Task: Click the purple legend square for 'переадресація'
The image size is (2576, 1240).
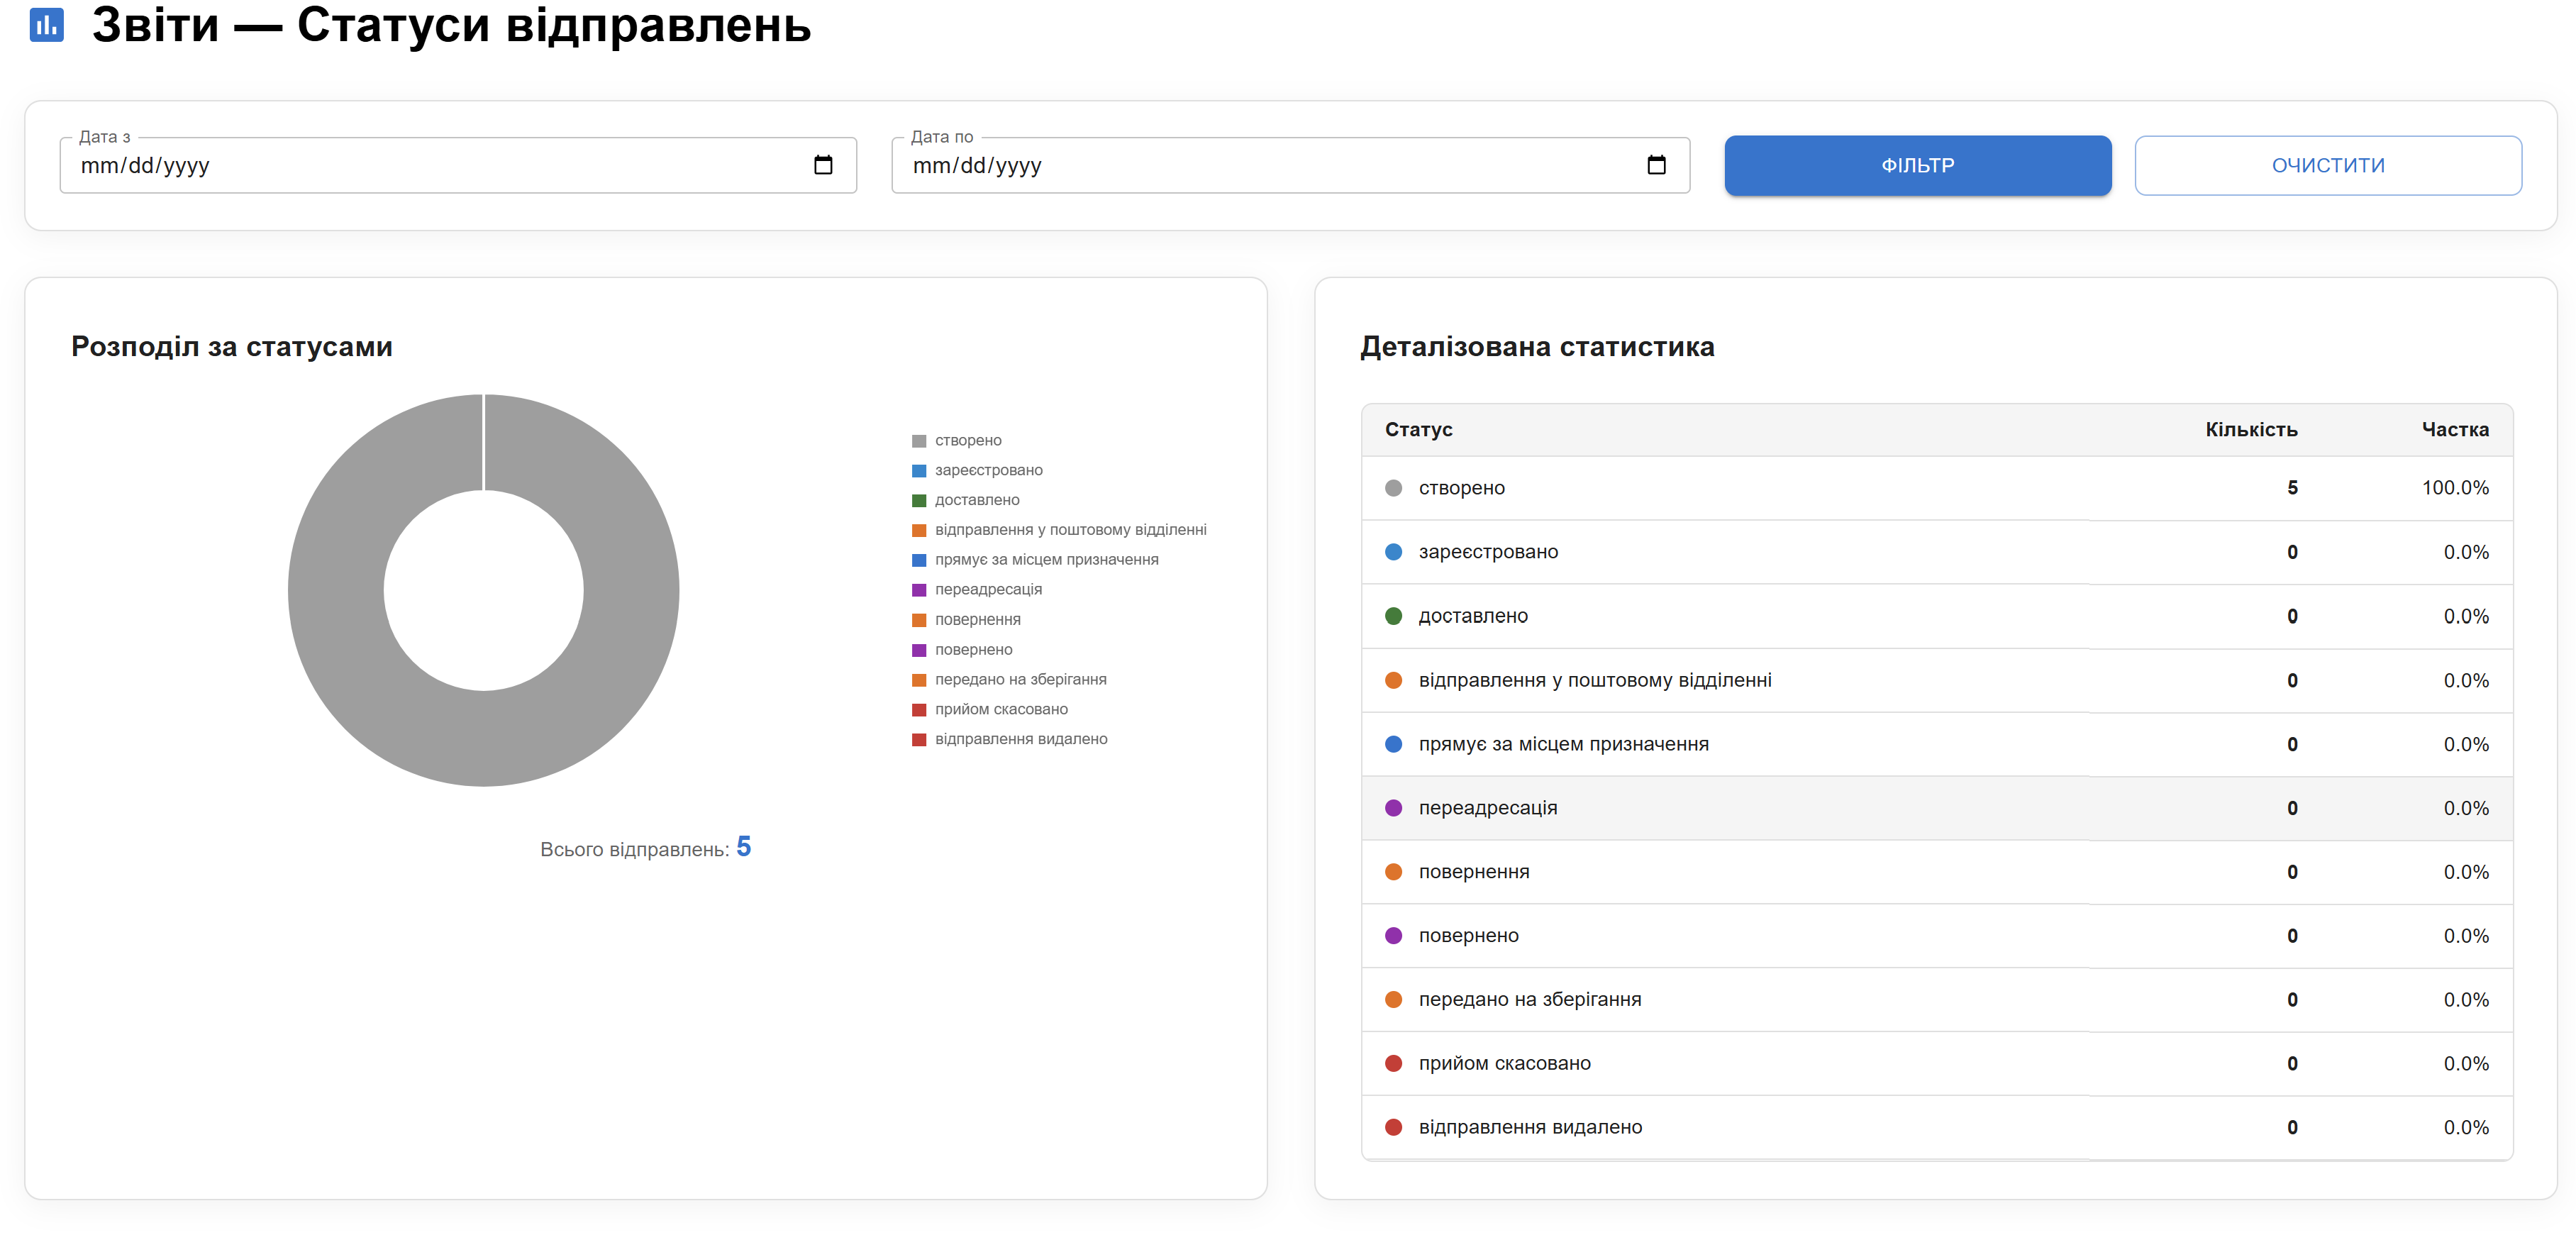Action: tap(919, 590)
